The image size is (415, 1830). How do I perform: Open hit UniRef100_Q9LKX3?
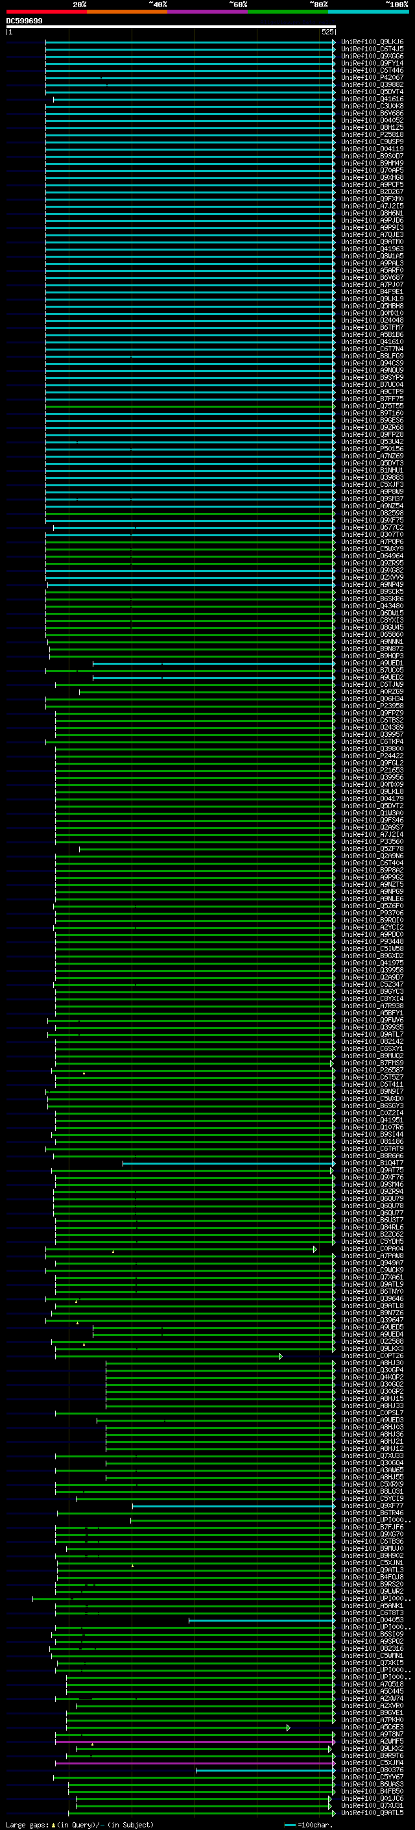(x=372, y=1348)
